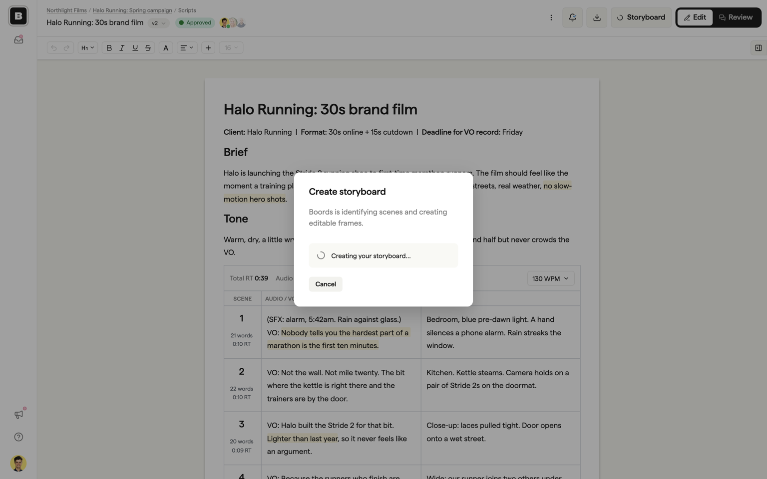Toggle italic formatting

pos(122,48)
